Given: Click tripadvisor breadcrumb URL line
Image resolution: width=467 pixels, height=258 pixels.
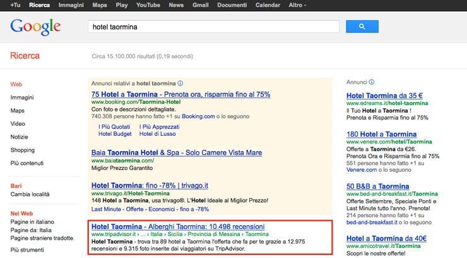Looking at the screenshot, I should 180,234.
